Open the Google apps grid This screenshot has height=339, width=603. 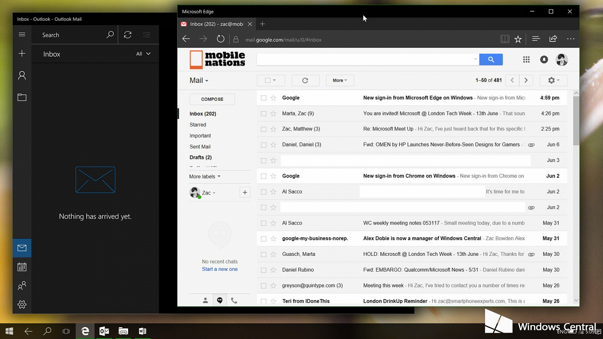pos(526,59)
